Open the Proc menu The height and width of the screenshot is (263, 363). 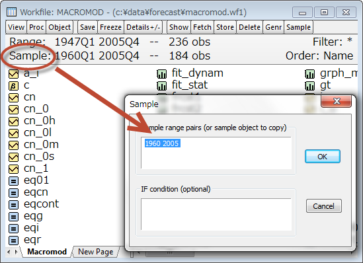pos(36,27)
